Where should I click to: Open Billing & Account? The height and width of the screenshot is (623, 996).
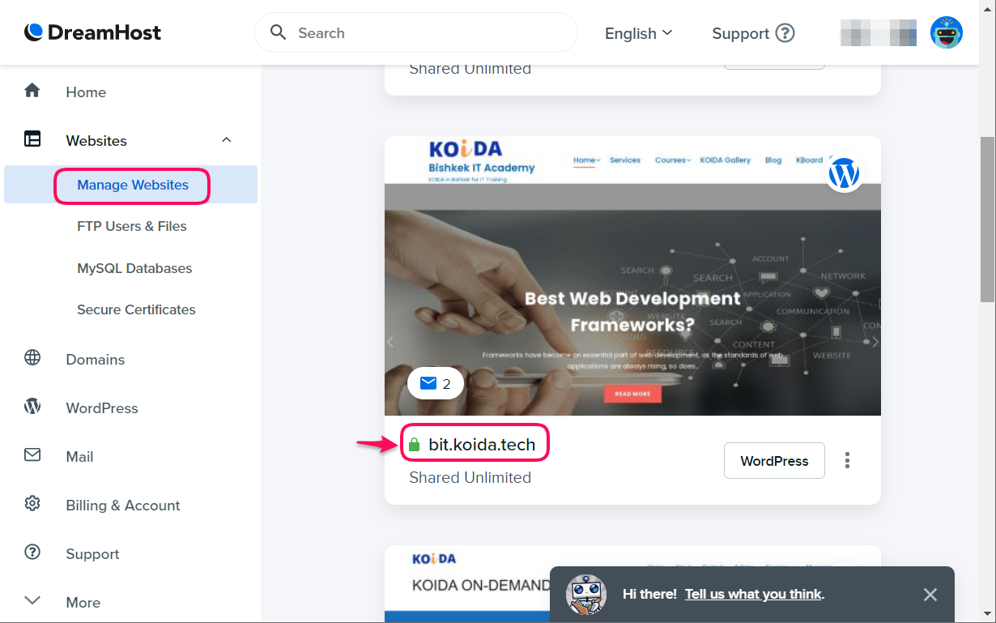pos(123,506)
